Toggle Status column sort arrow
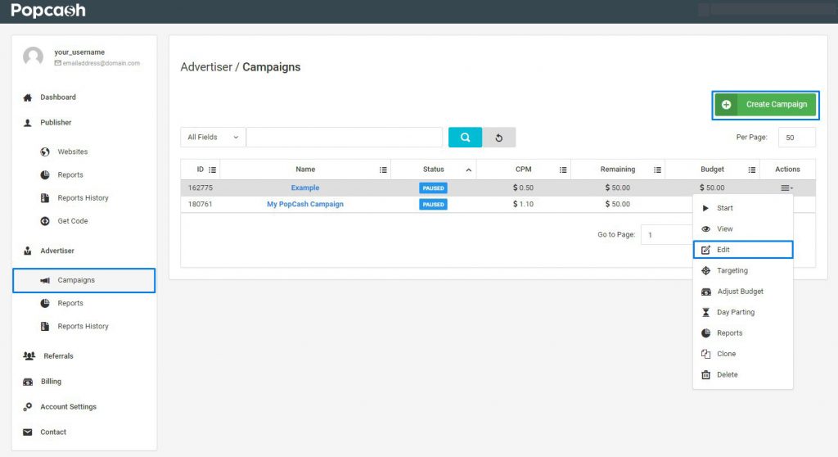This screenshot has height=457, width=838. [x=469, y=170]
